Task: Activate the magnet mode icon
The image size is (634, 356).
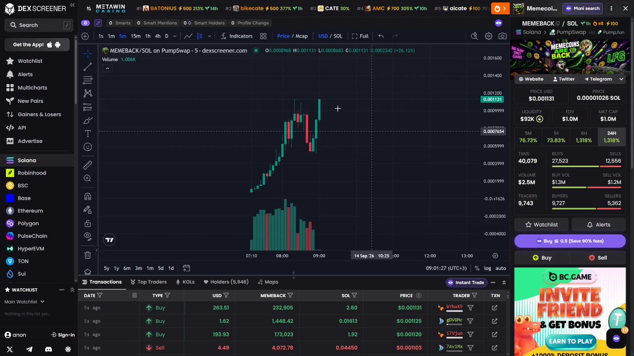Action: coord(88,196)
